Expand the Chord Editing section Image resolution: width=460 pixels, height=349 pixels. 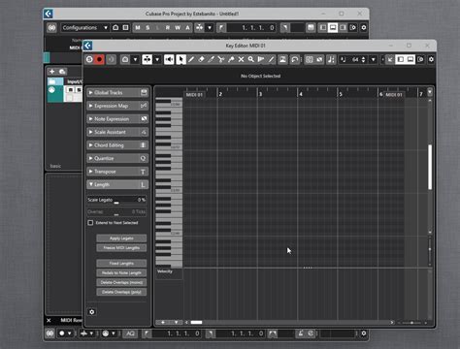[117, 145]
